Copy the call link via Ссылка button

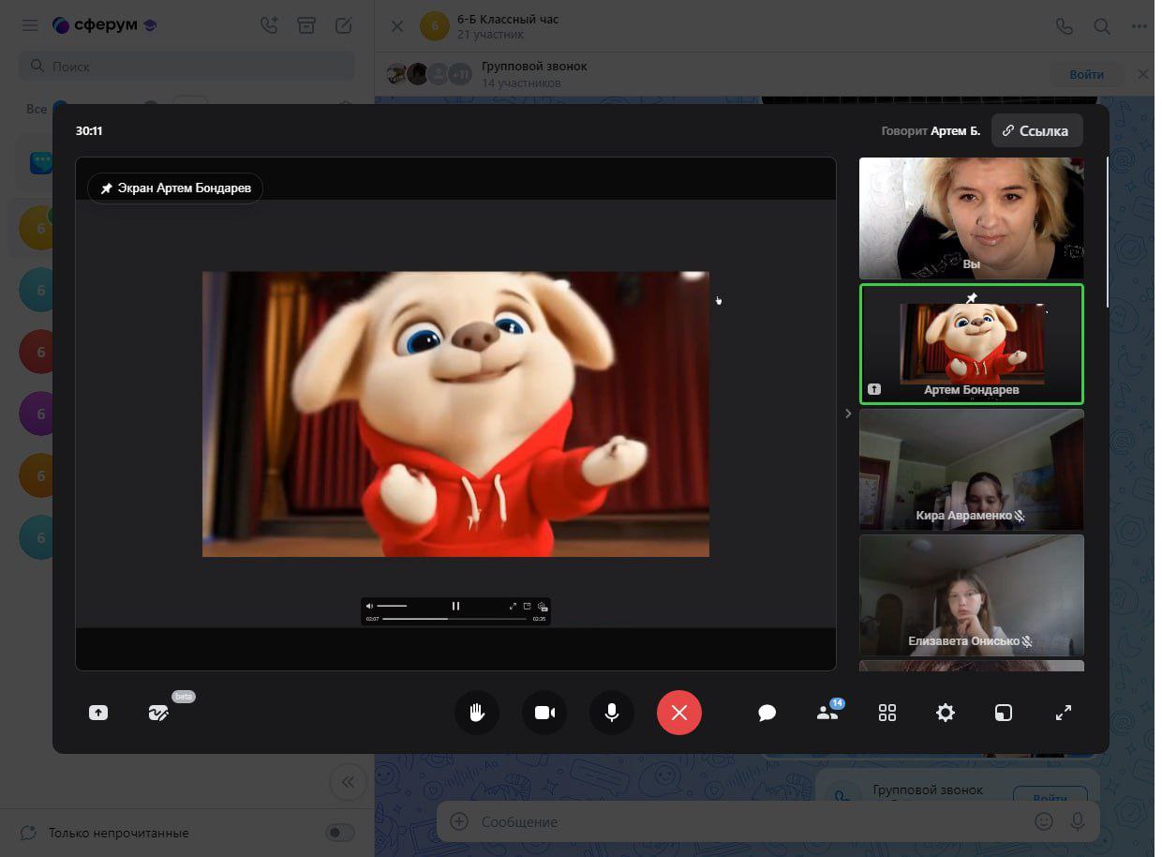click(1036, 130)
